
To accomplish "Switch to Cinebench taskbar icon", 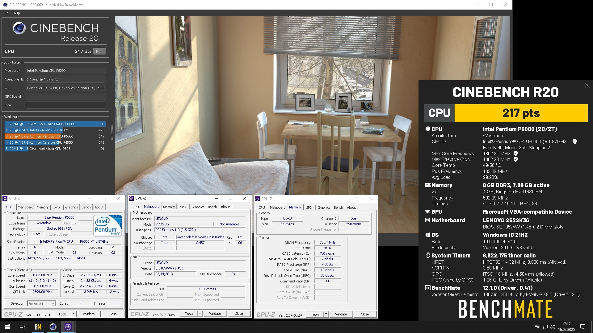I will coord(53,327).
